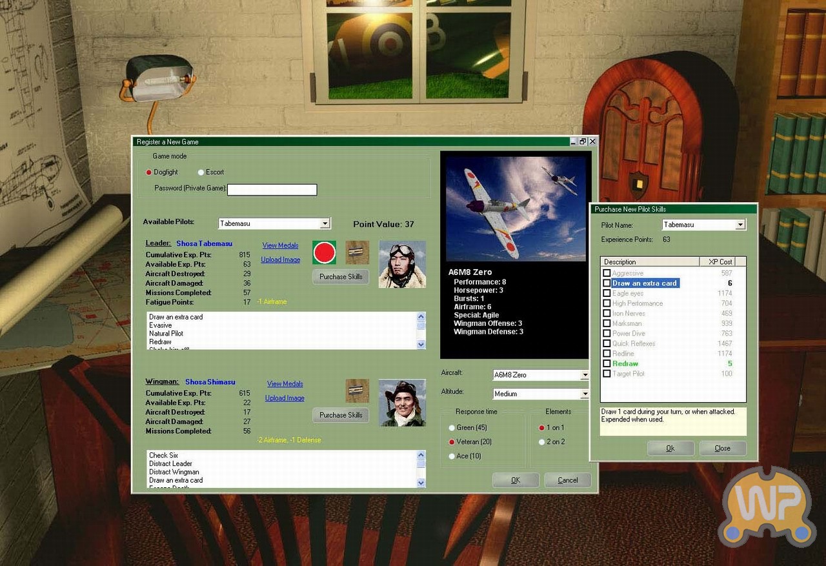The image size is (826, 566).
Task: Select the Escort game mode
Action: tap(201, 172)
